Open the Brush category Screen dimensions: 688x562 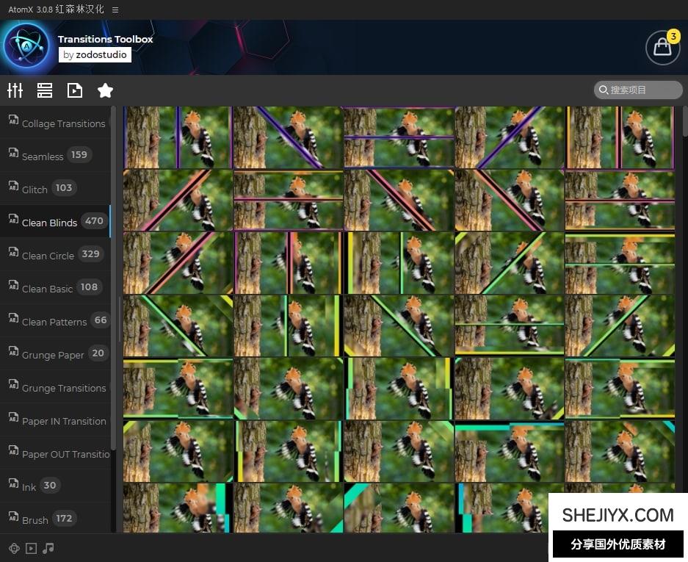pos(35,520)
